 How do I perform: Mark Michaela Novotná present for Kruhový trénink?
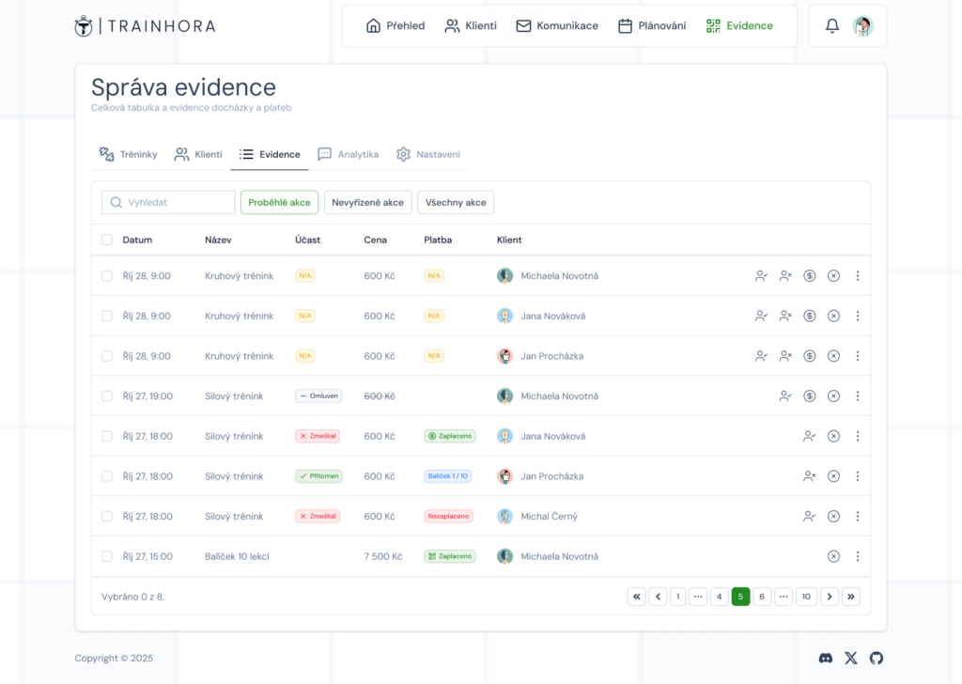(761, 276)
